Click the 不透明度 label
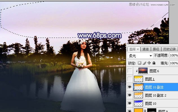Viewport: 178px width, 112px height. 161,55
